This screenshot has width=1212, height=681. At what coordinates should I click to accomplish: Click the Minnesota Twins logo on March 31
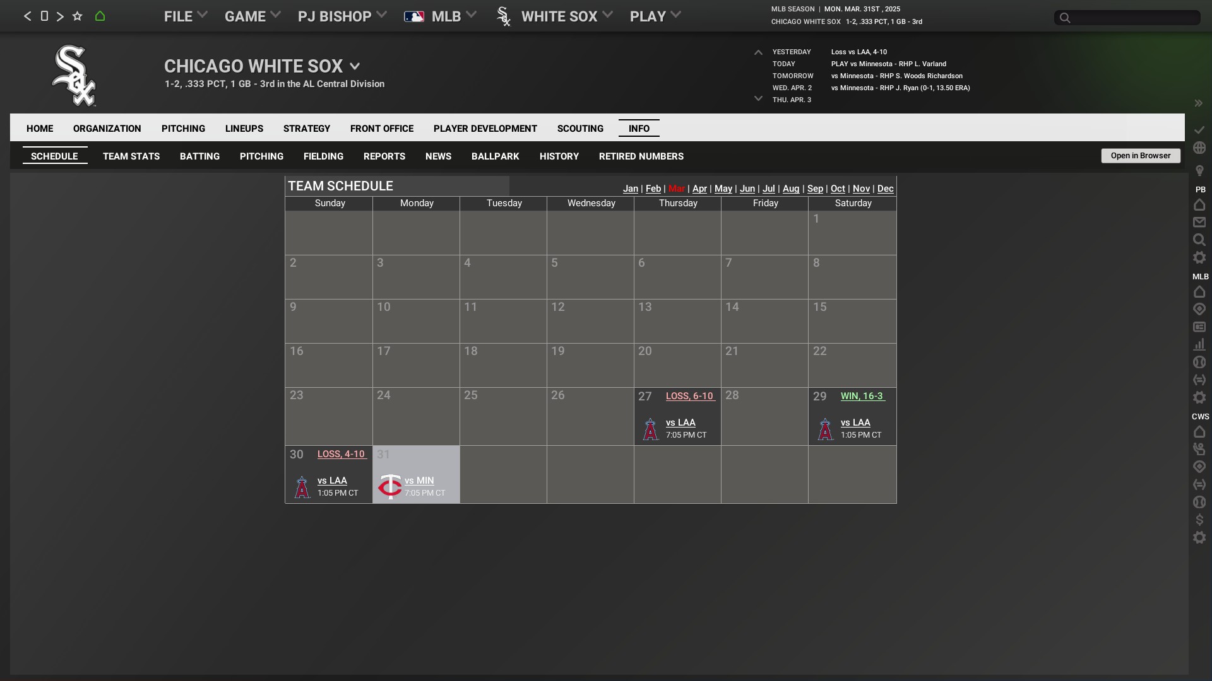pos(389,486)
